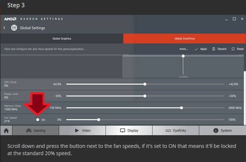Click the Display monitor icon

123,130
